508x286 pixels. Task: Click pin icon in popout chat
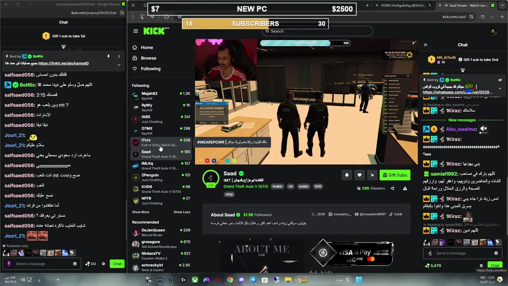108,56
